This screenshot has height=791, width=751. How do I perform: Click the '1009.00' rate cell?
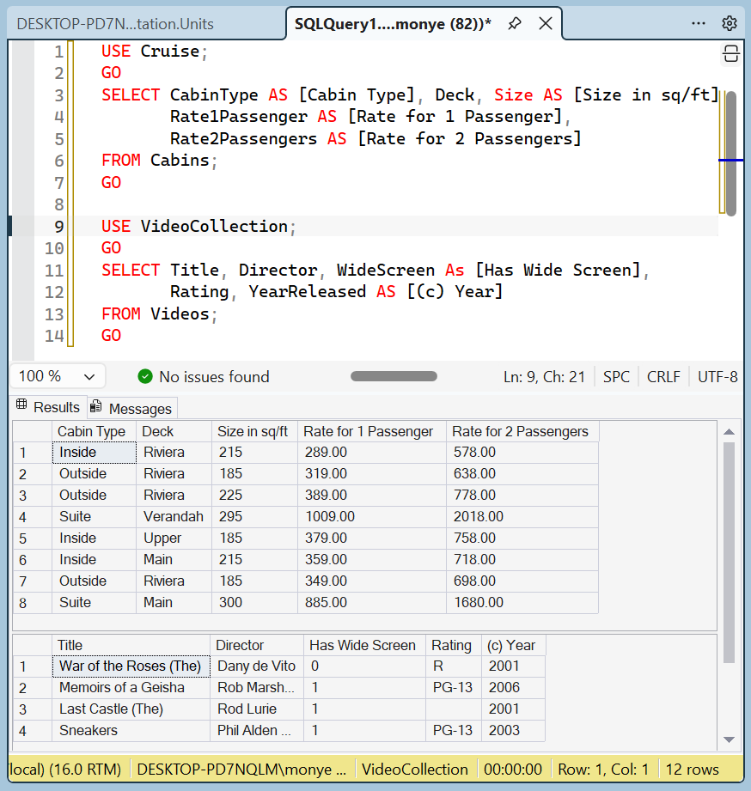(x=371, y=516)
